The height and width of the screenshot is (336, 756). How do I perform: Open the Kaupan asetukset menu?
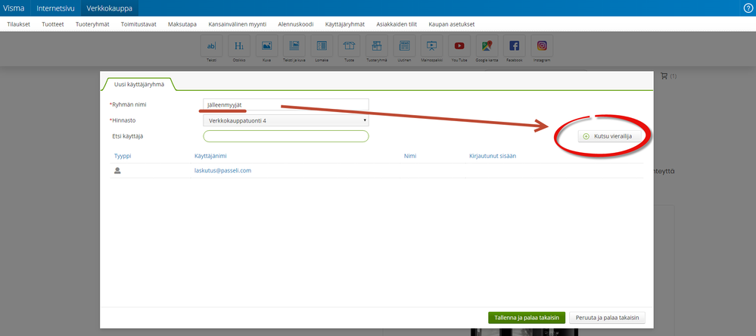(451, 24)
